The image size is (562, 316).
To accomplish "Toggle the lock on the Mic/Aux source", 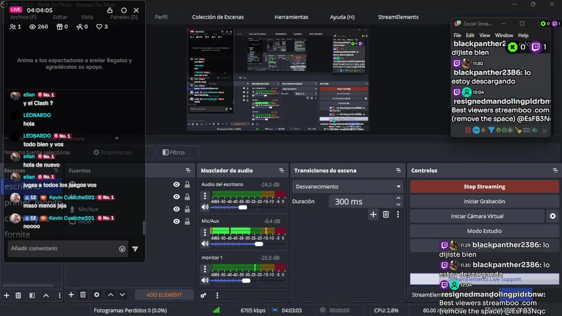I will coord(187,209).
